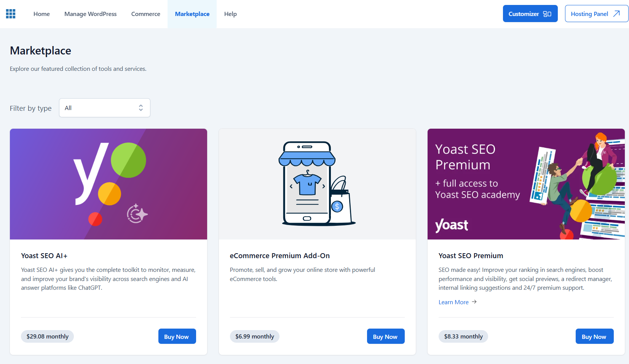Click the $29.08 monthly price badge

pos(48,337)
